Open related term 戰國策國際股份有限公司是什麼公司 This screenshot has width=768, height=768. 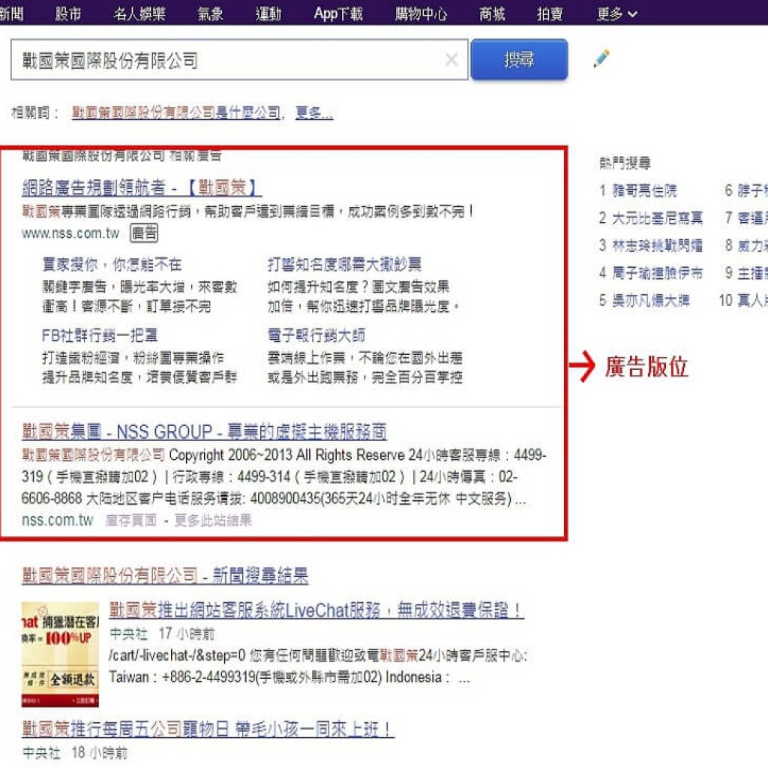click(x=176, y=112)
